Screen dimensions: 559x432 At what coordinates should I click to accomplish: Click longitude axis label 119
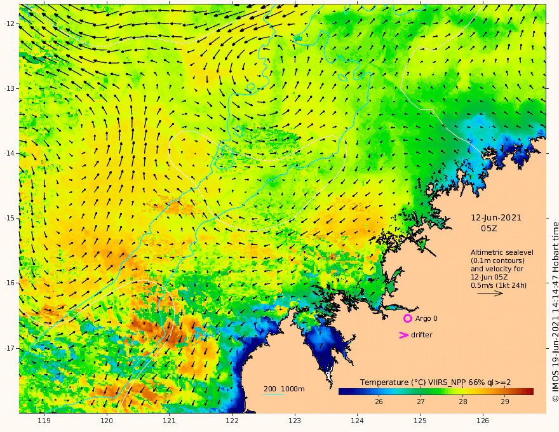tap(44, 421)
